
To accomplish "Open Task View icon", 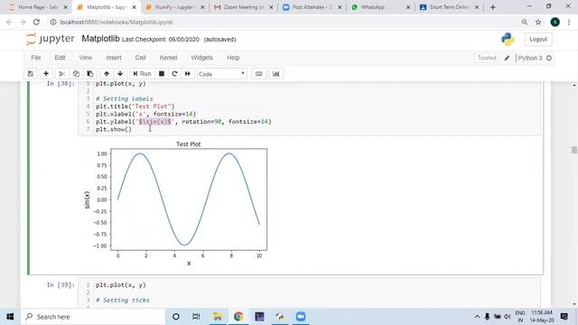I will coord(196,317).
